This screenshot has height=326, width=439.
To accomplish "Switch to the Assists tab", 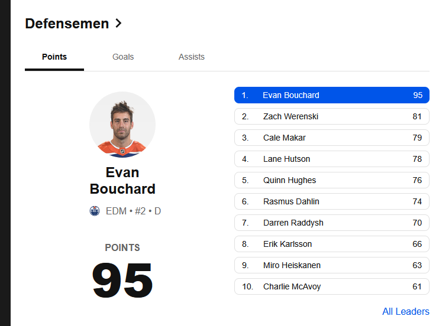I will (x=192, y=57).
